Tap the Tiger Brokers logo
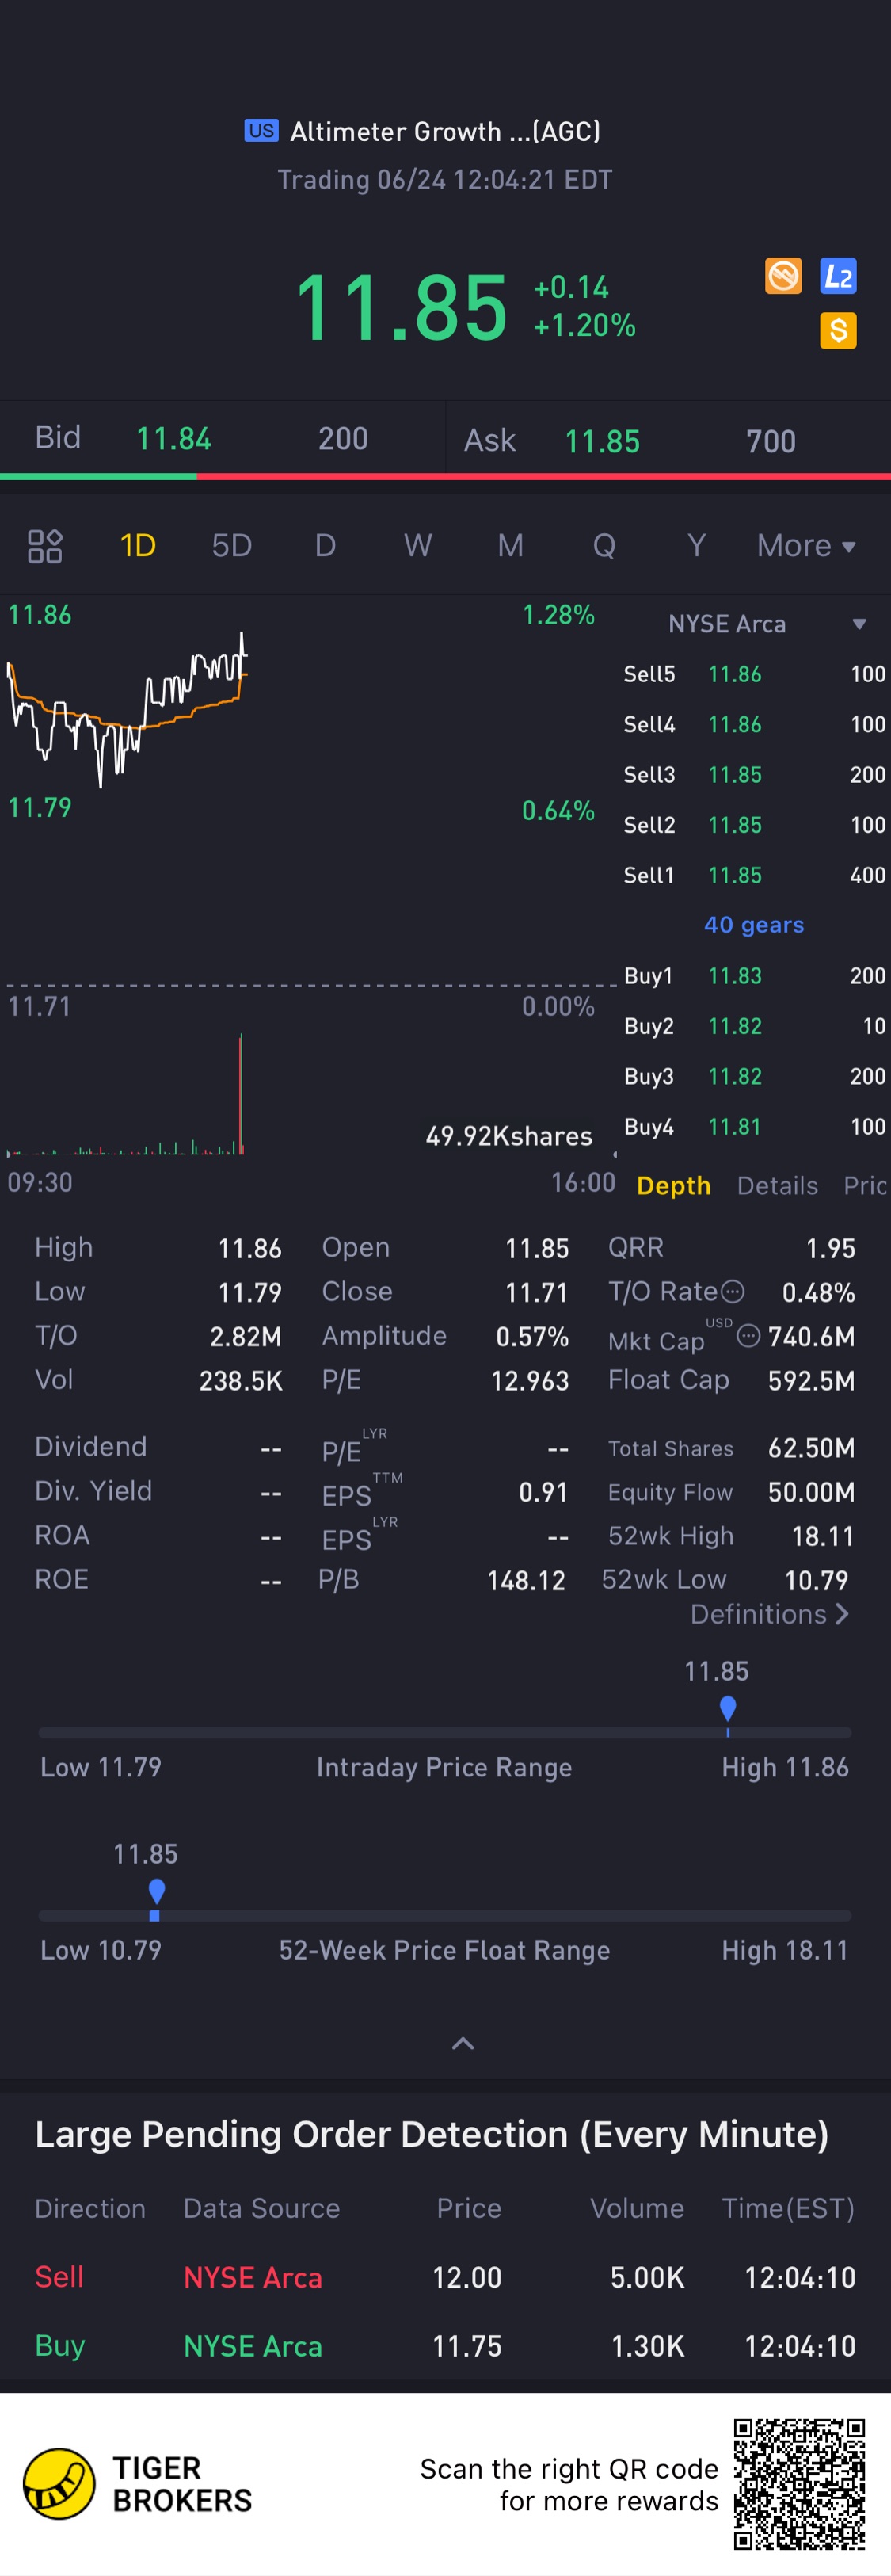The height and width of the screenshot is (2576, 891). point(60,2483)
